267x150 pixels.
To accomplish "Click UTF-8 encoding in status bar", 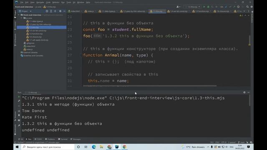I will (224, 142).
